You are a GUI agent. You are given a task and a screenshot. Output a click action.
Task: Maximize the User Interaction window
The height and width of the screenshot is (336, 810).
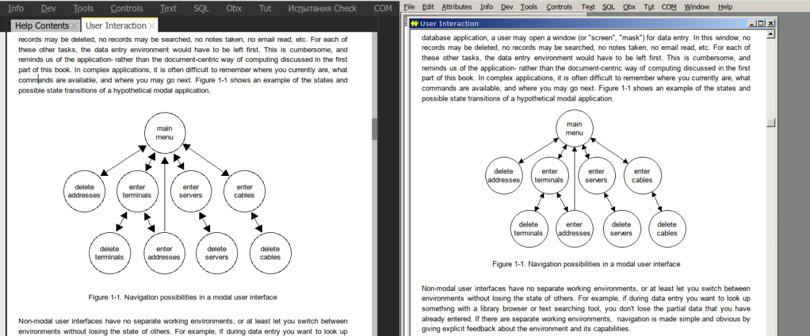(761, 23)
